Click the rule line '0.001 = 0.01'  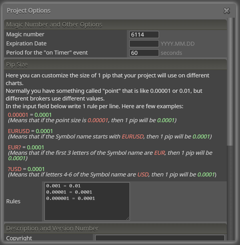(x=63, y=186)
